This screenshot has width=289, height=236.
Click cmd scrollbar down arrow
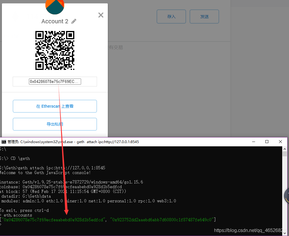(285, 233)
